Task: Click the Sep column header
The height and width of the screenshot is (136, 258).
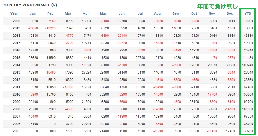Action: click(175, 13)
